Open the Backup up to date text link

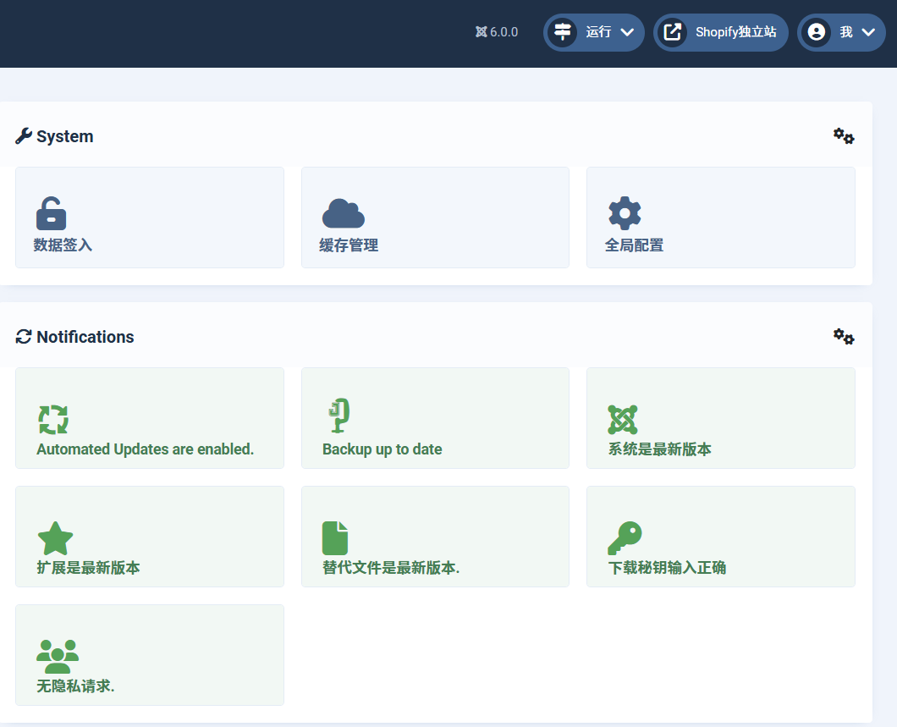coord(382,449)
